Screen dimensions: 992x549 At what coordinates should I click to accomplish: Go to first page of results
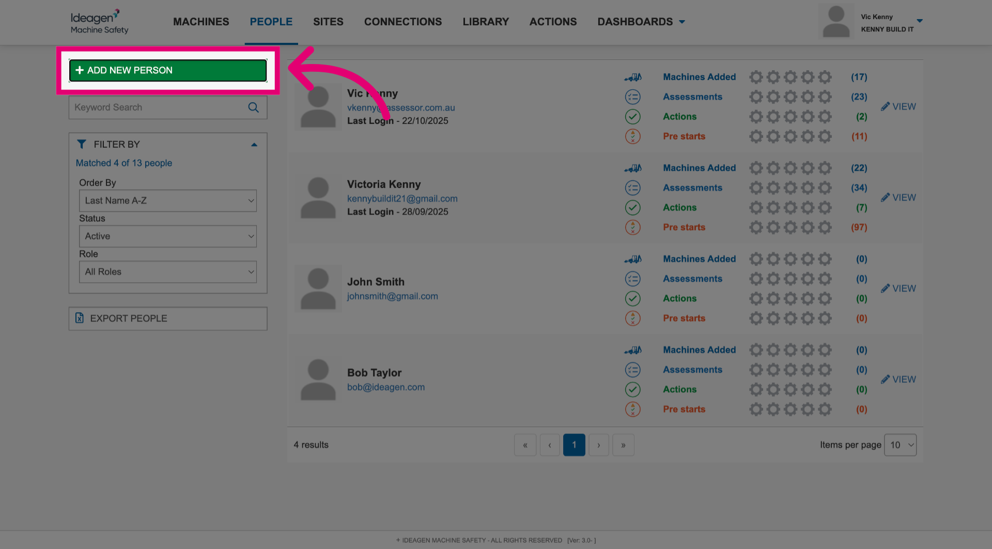525,445
